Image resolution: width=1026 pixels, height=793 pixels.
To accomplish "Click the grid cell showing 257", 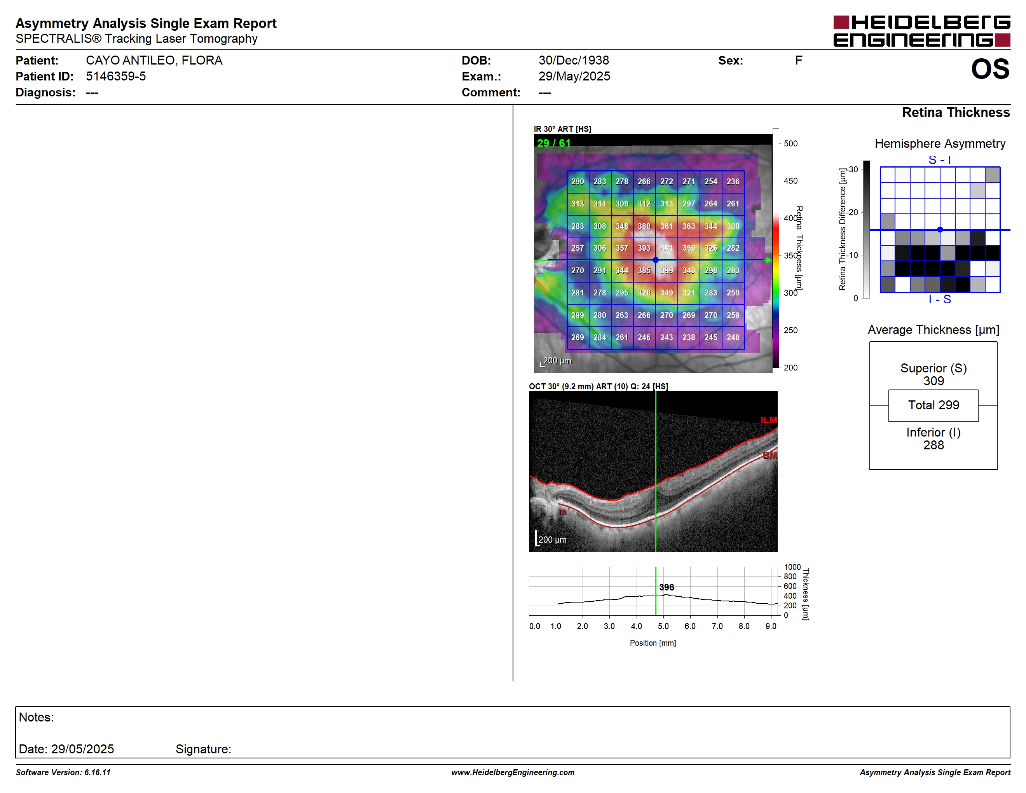I will click(x=578, y=248).
